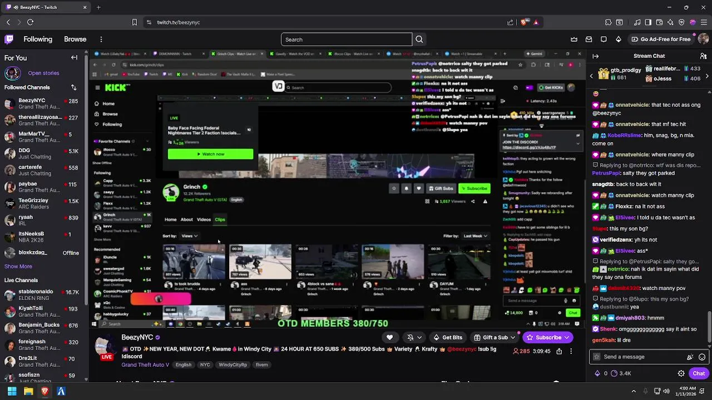Reload the page with the refresh icon

tap(30, 22)
